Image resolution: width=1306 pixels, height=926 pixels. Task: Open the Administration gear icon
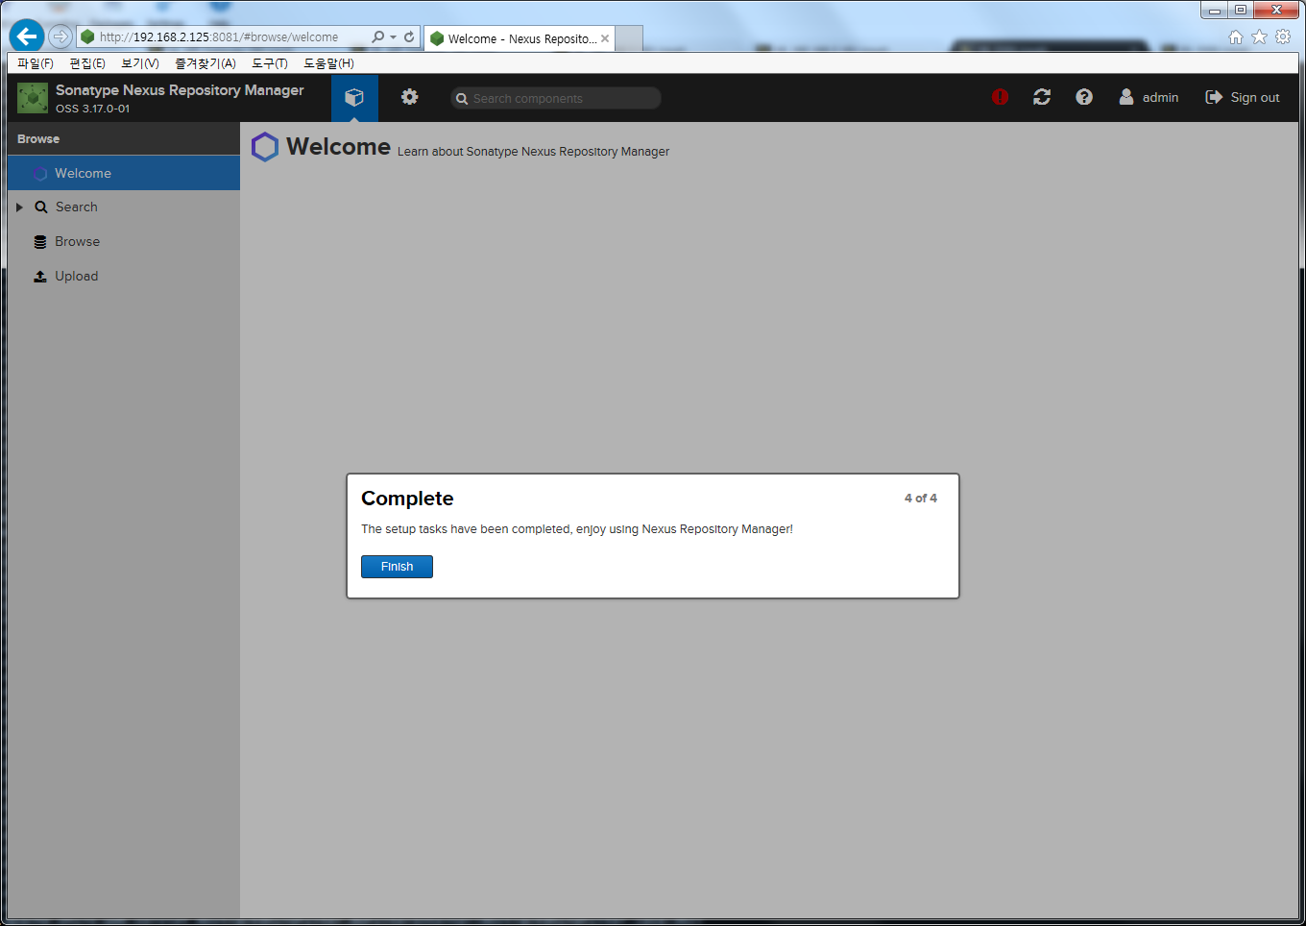(410, 97)
